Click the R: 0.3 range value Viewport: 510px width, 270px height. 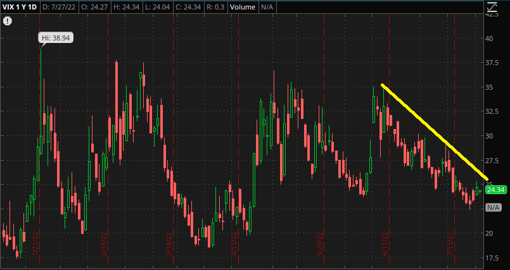tap(215, 7)
